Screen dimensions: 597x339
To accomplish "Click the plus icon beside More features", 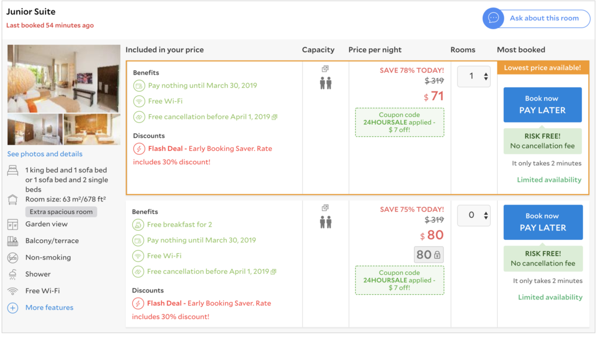I will click(x=13, y=308).
